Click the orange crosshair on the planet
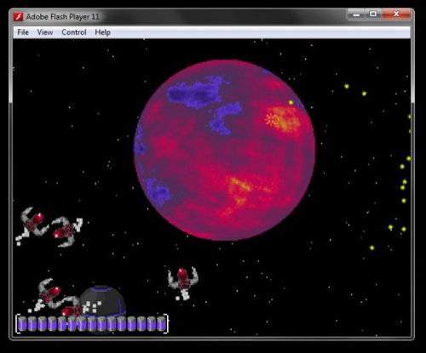 click(x=271, y=119)
